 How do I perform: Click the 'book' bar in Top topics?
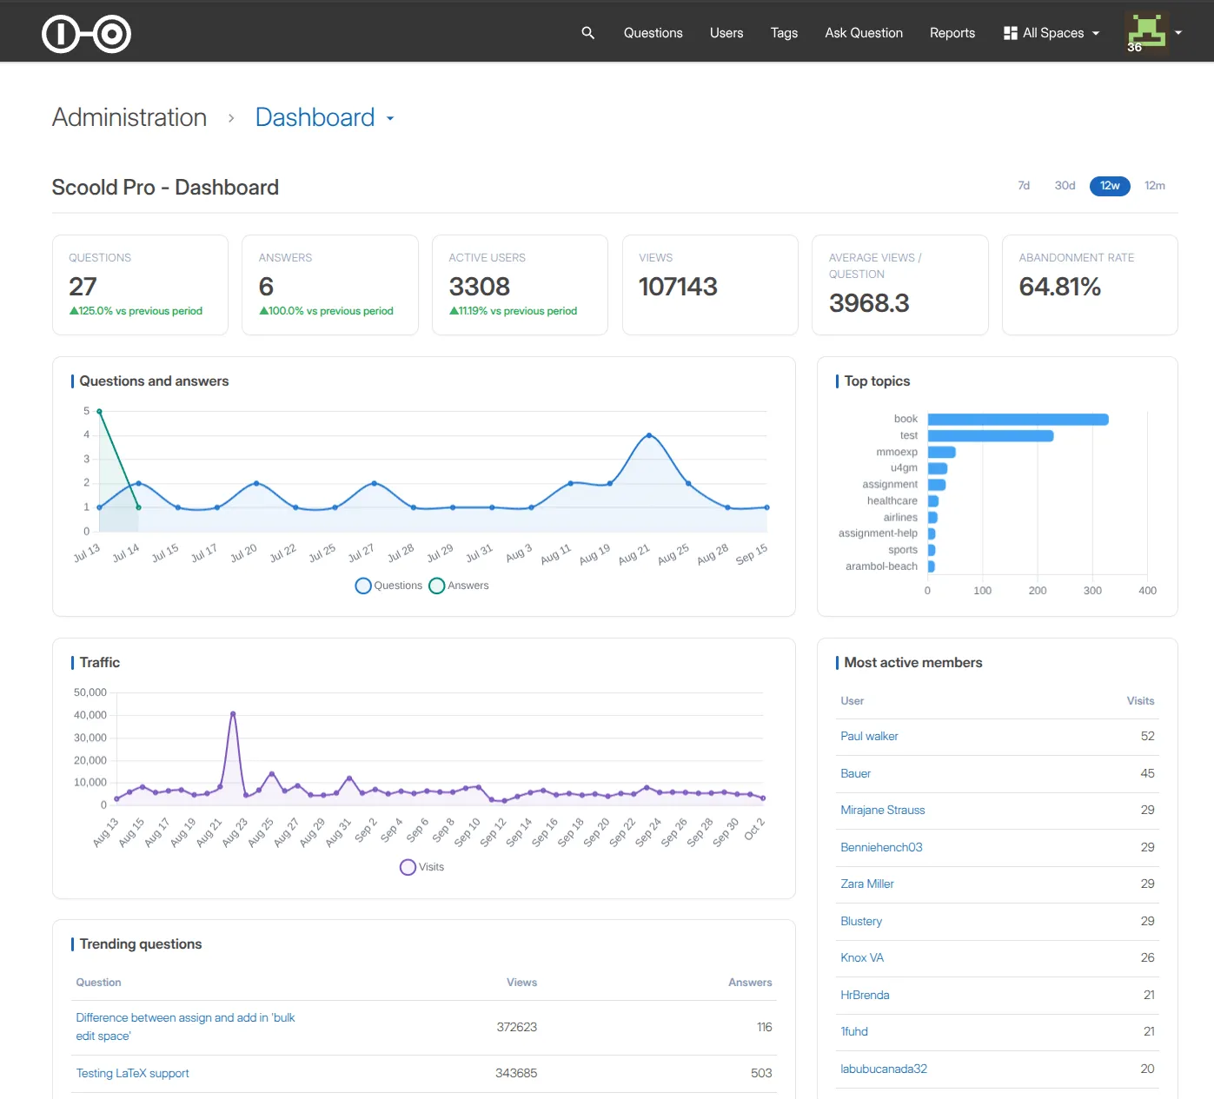pos(1018,420)
